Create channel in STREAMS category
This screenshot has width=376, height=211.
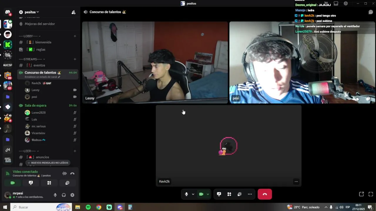pyautogui.click(x=75, y=59)
